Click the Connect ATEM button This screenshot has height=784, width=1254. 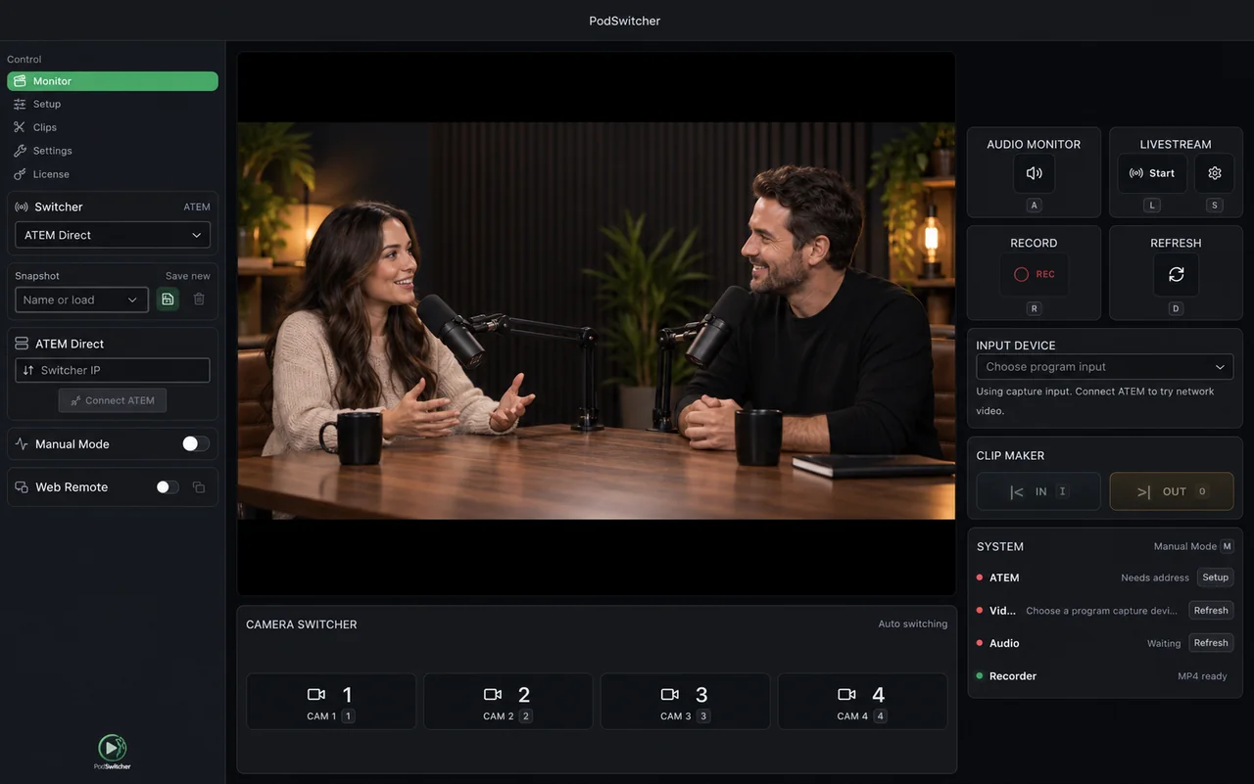tap(113, 400)
